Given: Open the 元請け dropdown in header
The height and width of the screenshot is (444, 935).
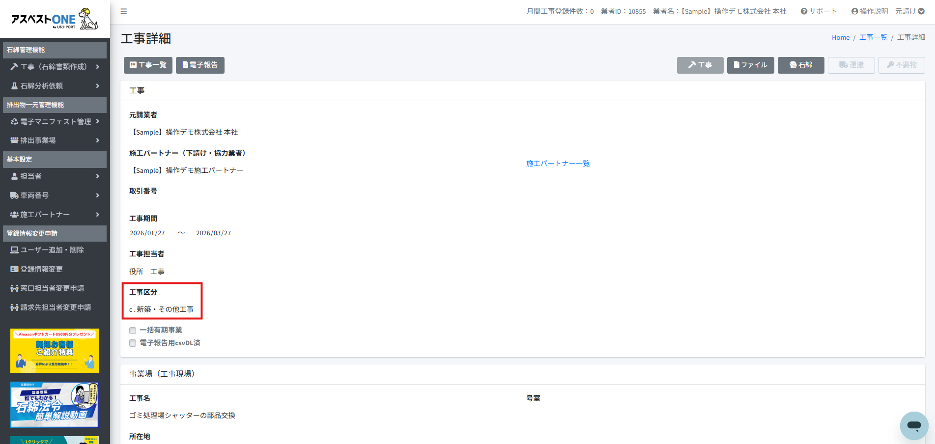Looking at the screenshot, I should tap(909, 11).
